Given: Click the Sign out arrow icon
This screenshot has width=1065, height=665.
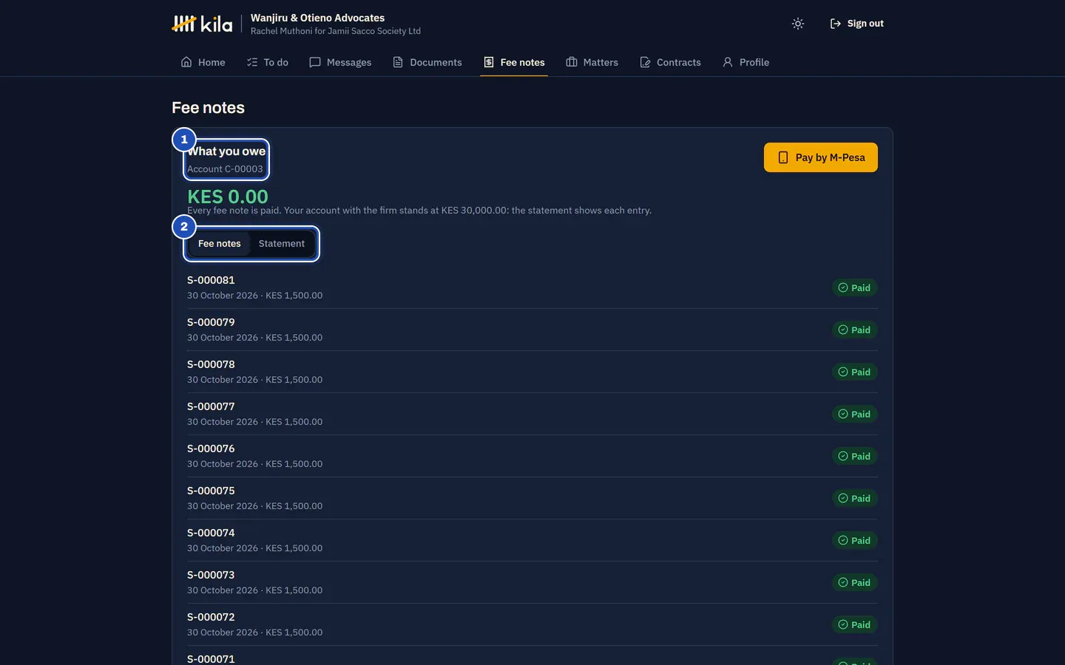Looking at the screenshot, I should 836,24.
